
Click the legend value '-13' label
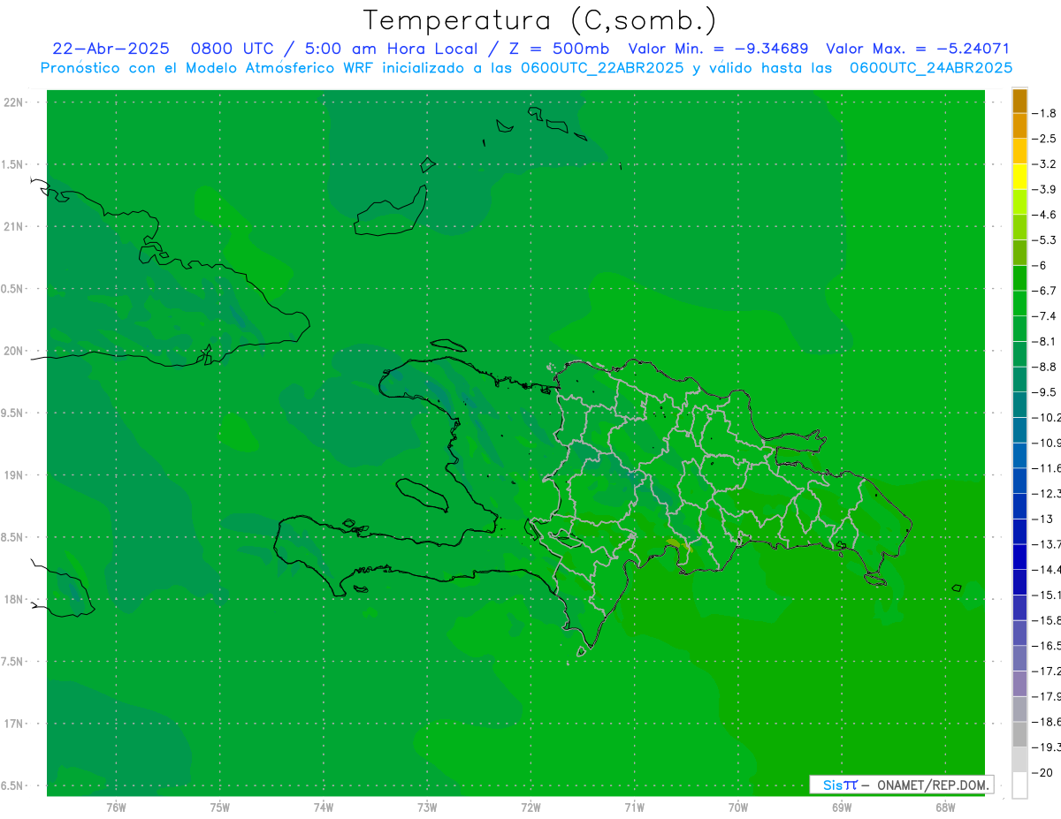1042,519
